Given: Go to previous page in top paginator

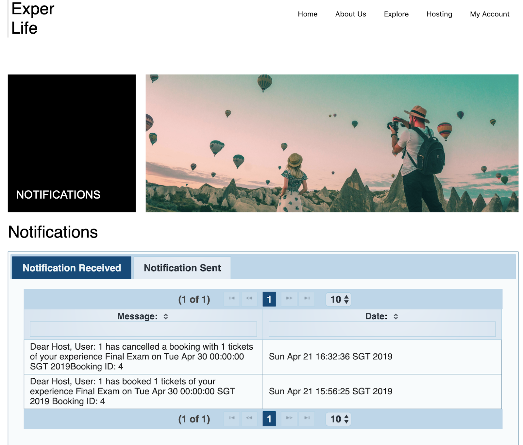Looking at the screenshot, I should (249, 299).
